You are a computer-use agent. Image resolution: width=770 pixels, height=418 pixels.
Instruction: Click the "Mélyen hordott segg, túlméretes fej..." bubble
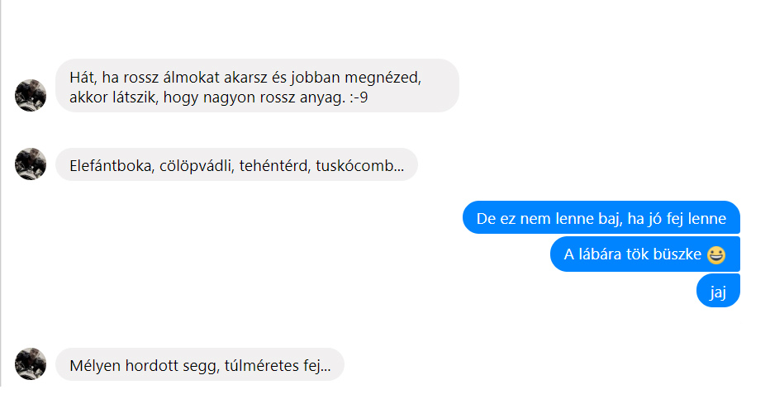tap(199, 364)
